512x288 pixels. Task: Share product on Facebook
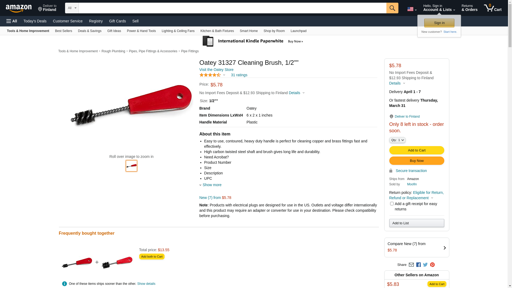(418, 265)
